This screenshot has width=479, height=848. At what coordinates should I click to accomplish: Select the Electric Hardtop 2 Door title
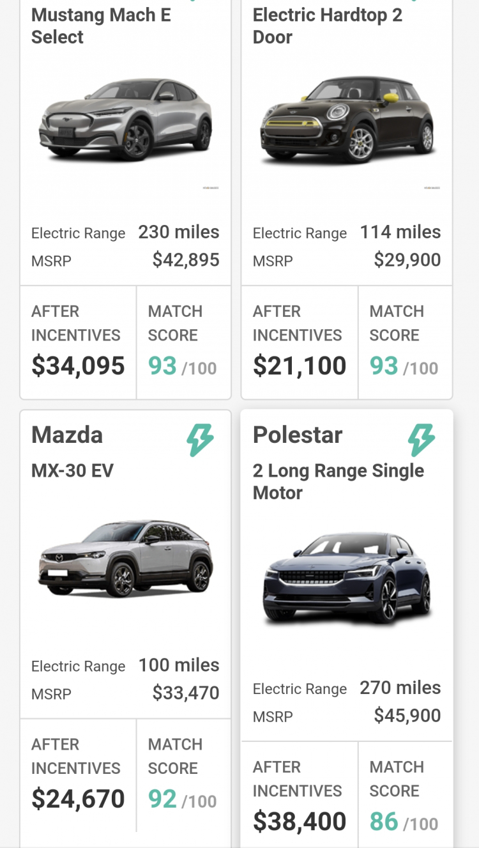point(328,26)
